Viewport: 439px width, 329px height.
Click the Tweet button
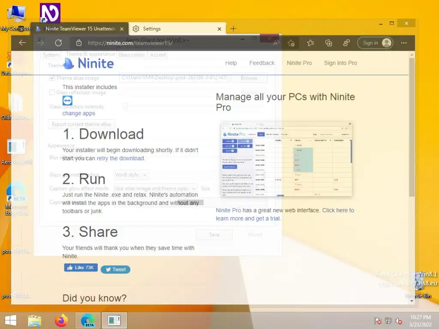tap(115, 269)
